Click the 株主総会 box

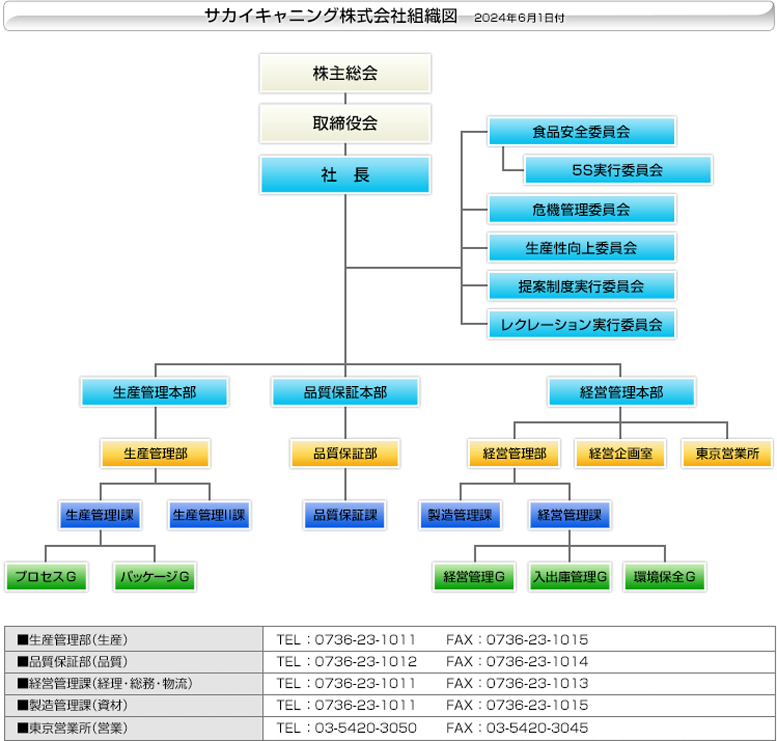(345, 73)
